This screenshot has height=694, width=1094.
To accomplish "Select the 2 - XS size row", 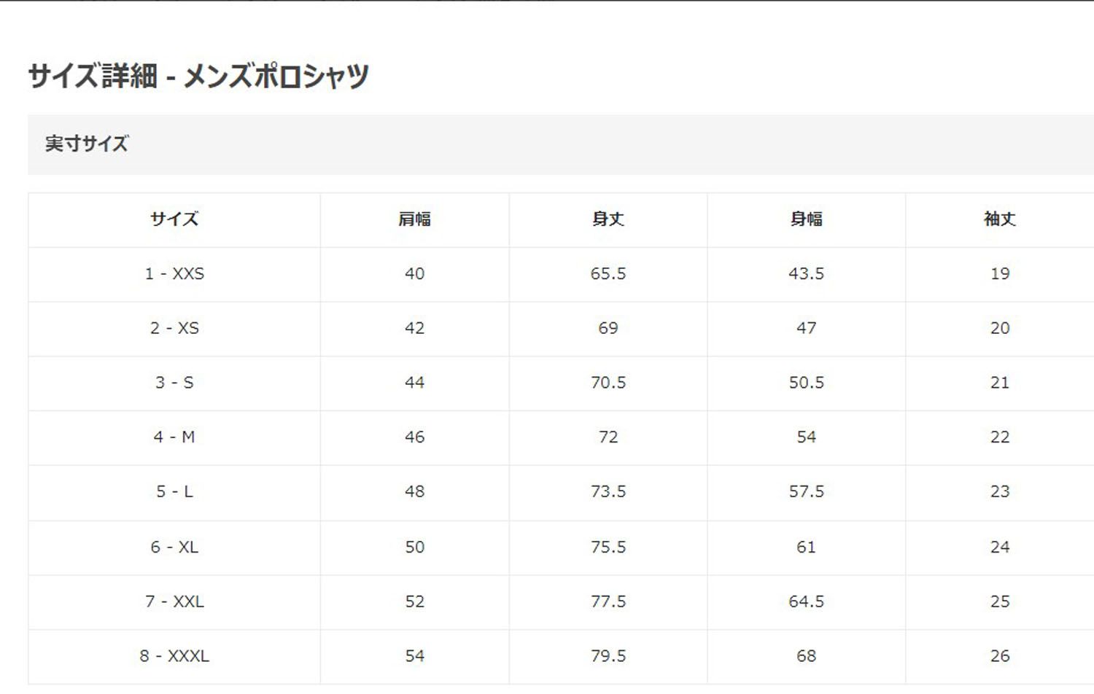I will pos(561,329).
